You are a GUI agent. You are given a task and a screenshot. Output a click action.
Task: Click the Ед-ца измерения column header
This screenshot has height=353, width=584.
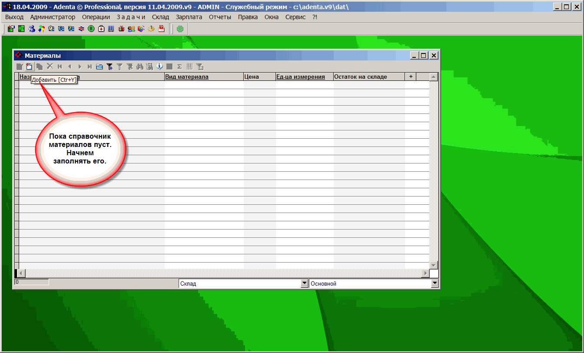coord(300,77)
